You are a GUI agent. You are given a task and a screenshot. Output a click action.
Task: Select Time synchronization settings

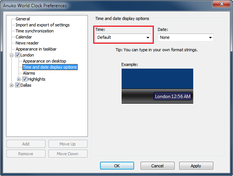34,31
